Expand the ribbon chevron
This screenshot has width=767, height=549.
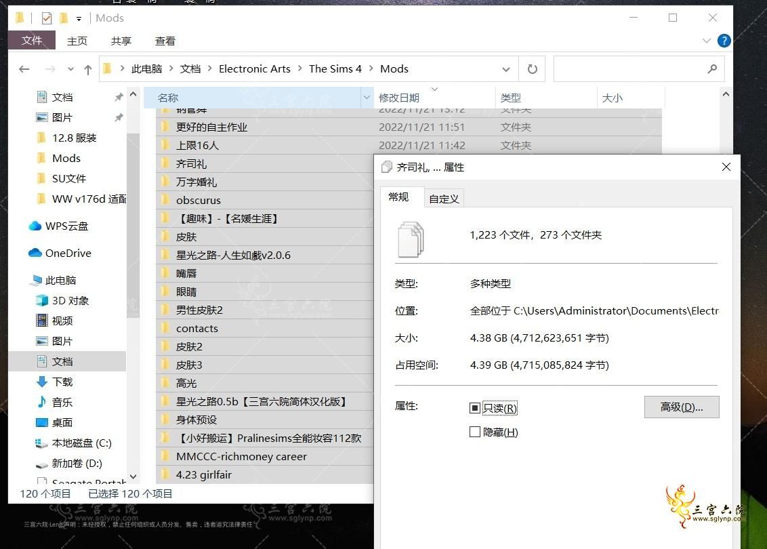(706, 41)
